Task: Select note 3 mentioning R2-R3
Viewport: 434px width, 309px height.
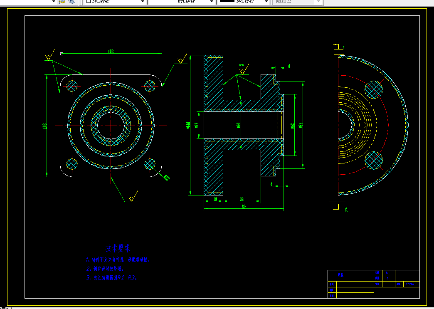Action: [x=111, y=277]
